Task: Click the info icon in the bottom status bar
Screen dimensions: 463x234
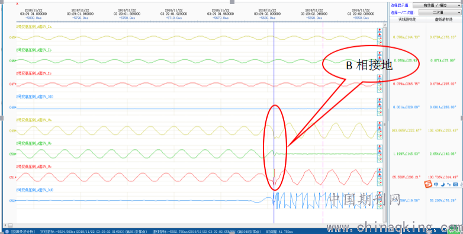Action: [x=7, y=232]
